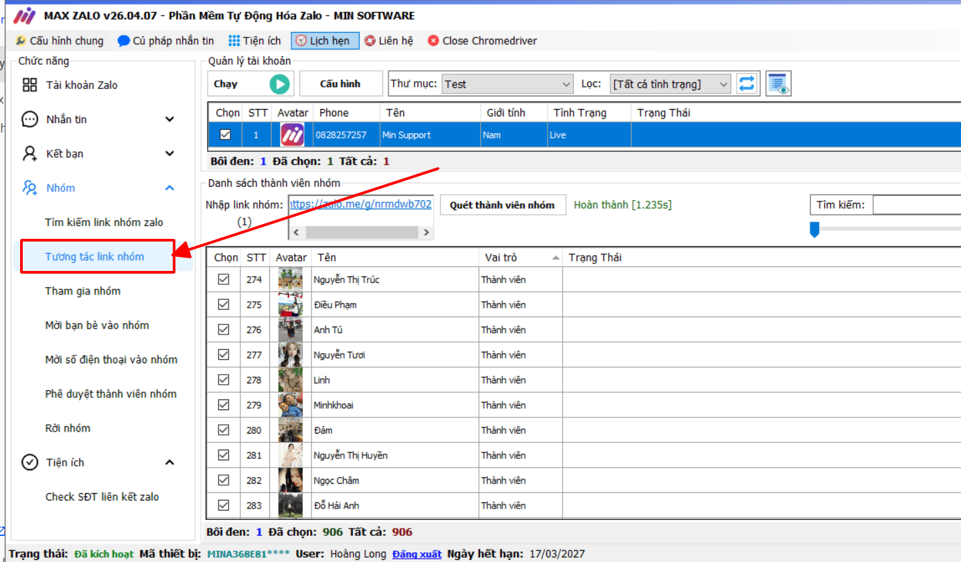
Task: Uncheck member 283 Đỗ Hải Anh
Action: 224,505
